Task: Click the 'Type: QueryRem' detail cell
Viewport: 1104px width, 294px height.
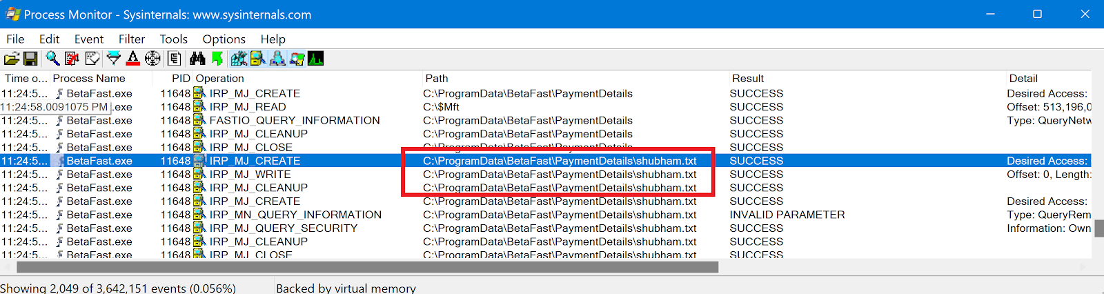Action: (1049, 215)
